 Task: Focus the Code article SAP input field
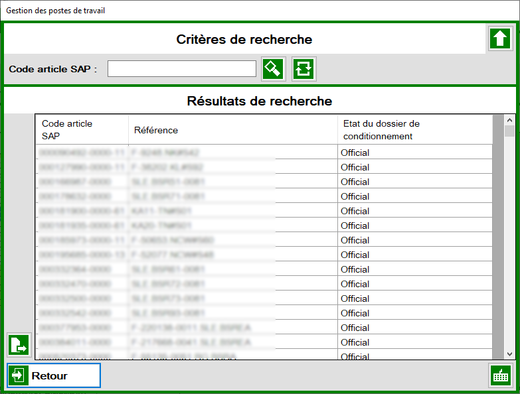pyautogui.click(x=182, y=68)
